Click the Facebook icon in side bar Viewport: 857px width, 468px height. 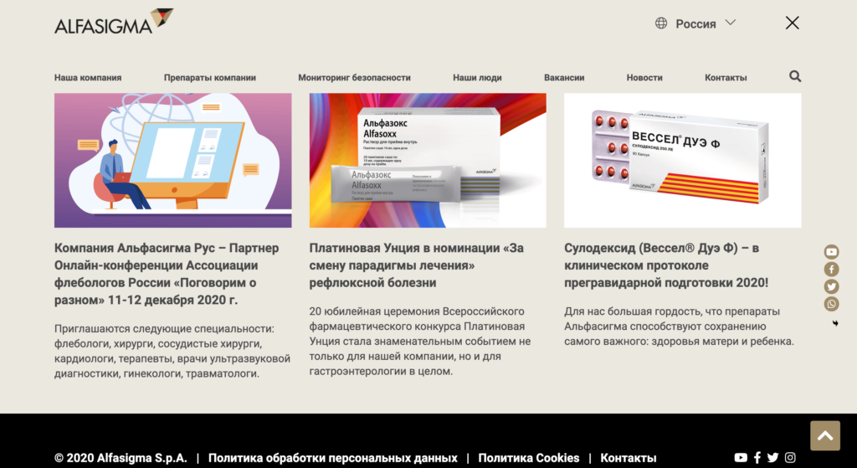[x=831, y=270]
